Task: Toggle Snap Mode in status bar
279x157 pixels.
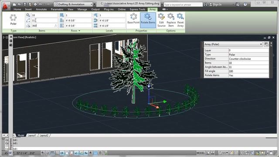Action: [48, 153]
